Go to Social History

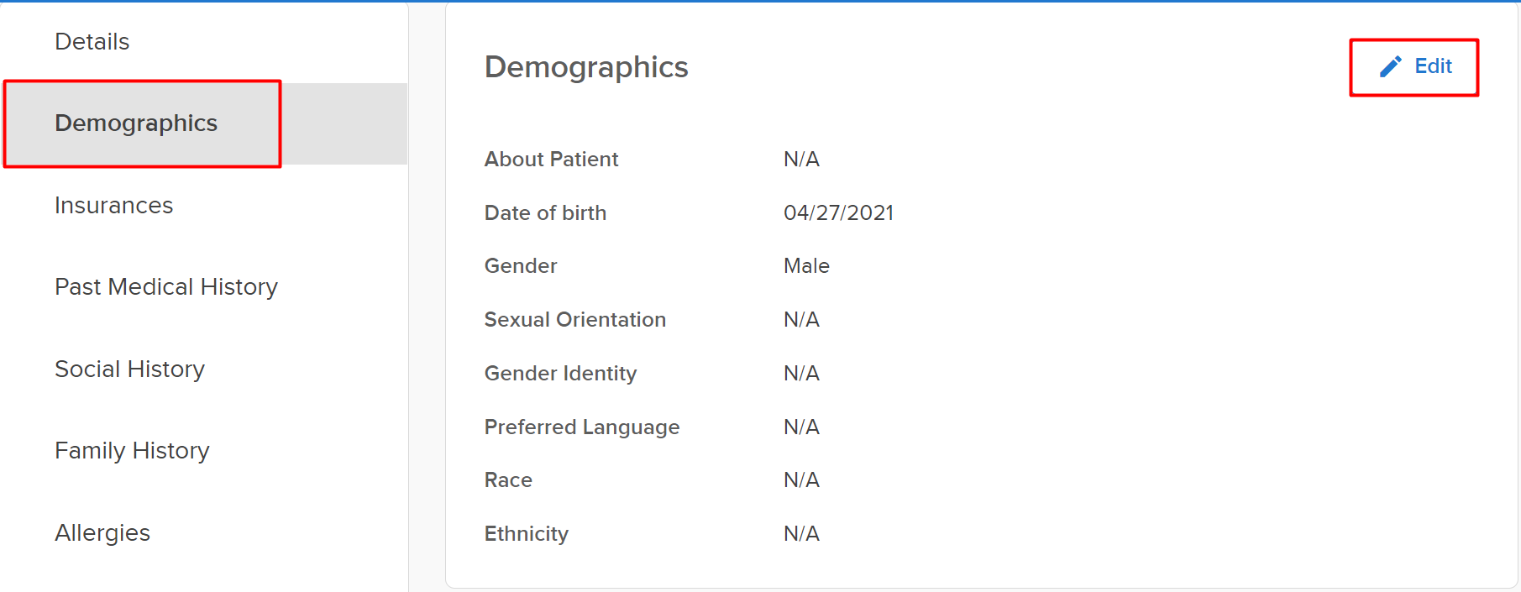129,369
